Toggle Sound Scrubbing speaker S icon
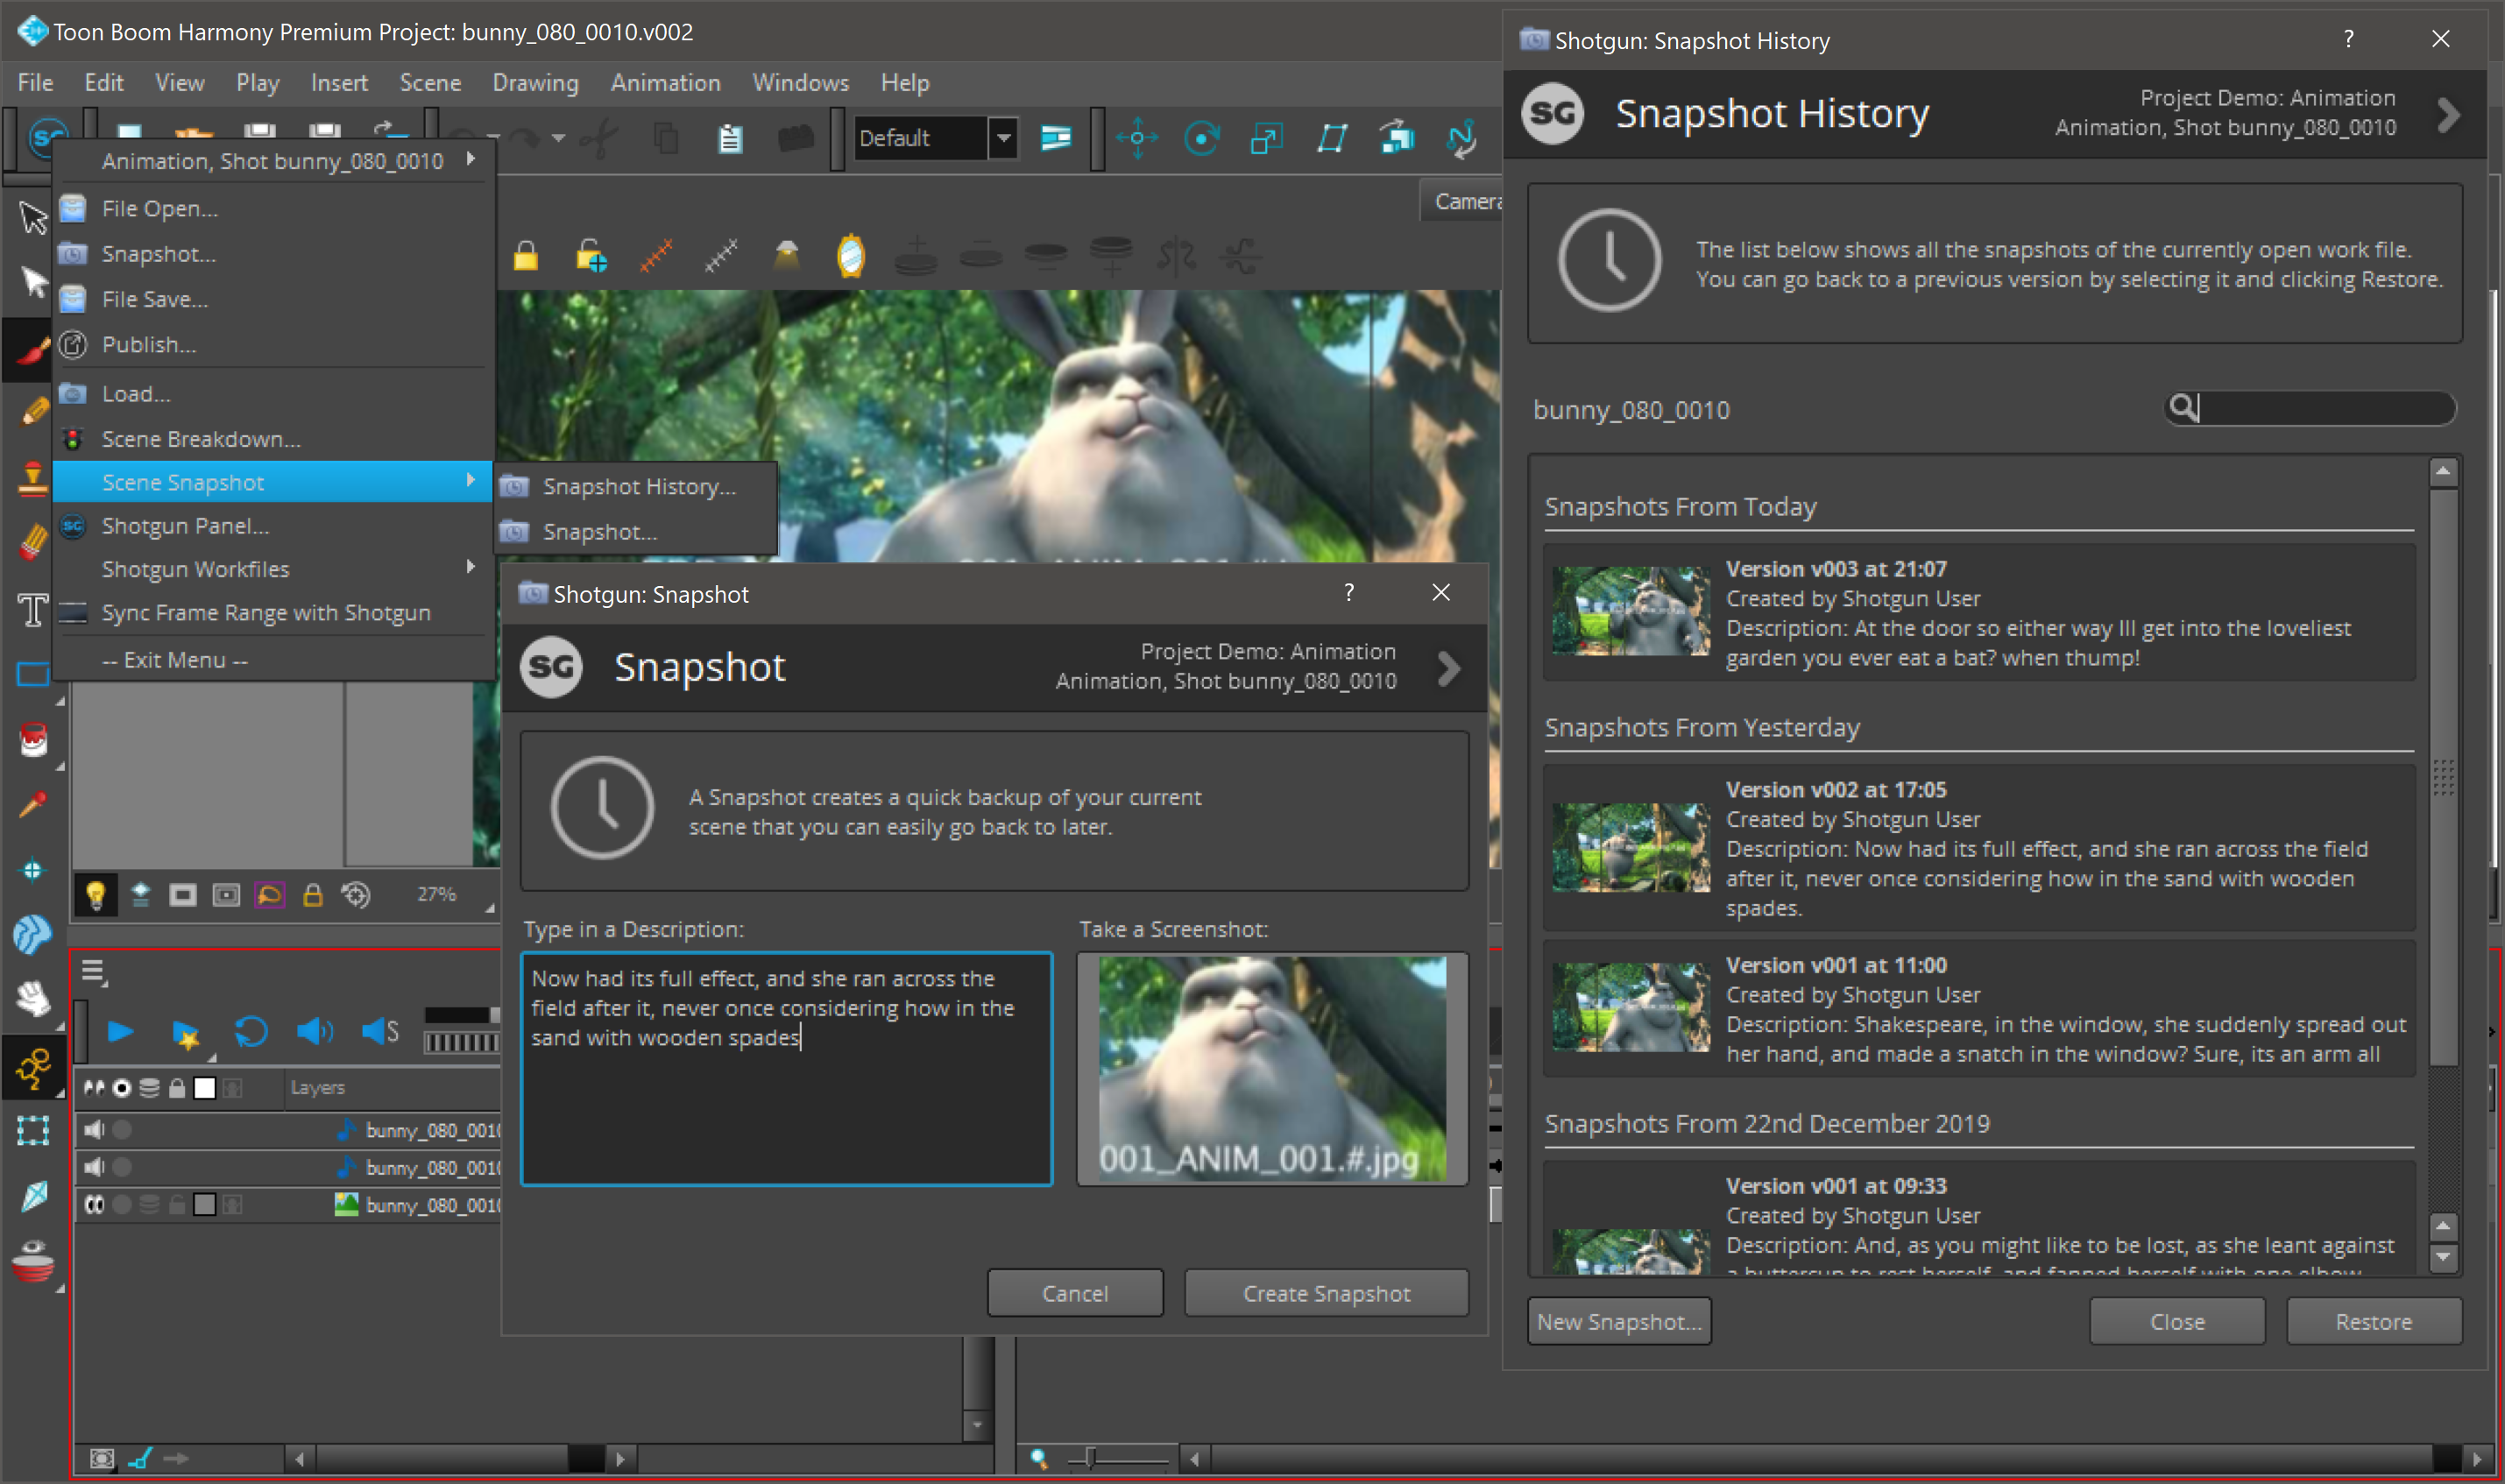Image resolution: width=2505 pixels, height=1484 pixels. 380,1031
